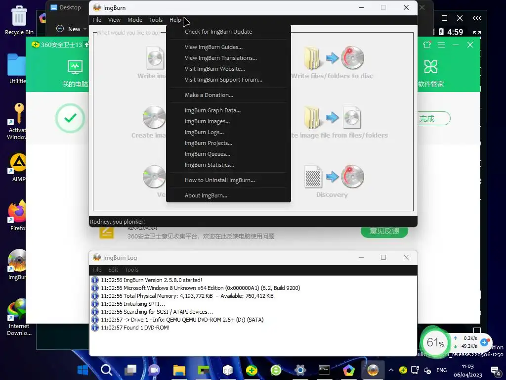Select log line about Drive 1 QEMU DVD-ROM
Image resolution: width=506 pixels, height=380 pixels.
coord(182,320)
